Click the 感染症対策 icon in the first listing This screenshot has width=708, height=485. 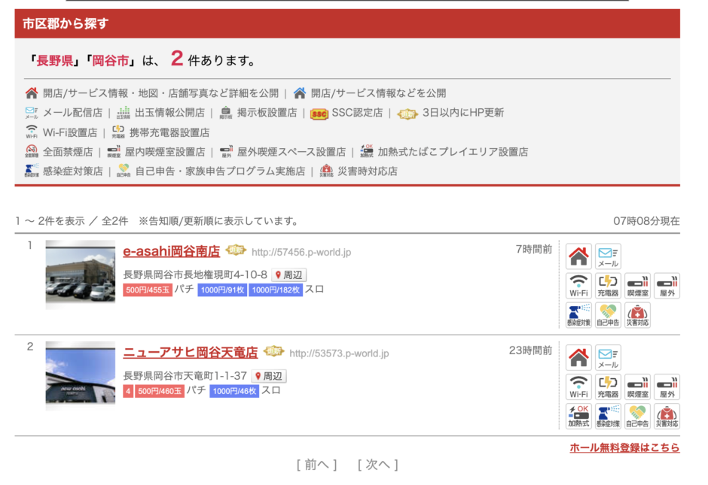tap(578, 315)
